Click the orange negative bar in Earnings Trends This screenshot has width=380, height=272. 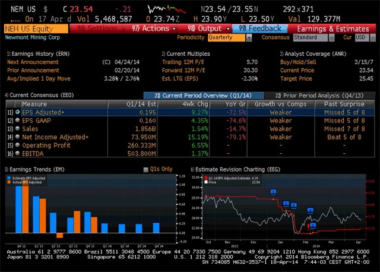coord(59,235)
